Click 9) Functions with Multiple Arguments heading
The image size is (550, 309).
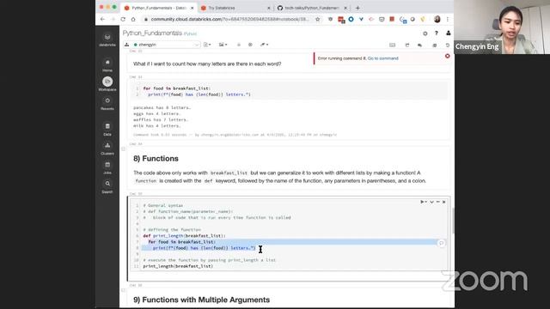click(202, 300)
